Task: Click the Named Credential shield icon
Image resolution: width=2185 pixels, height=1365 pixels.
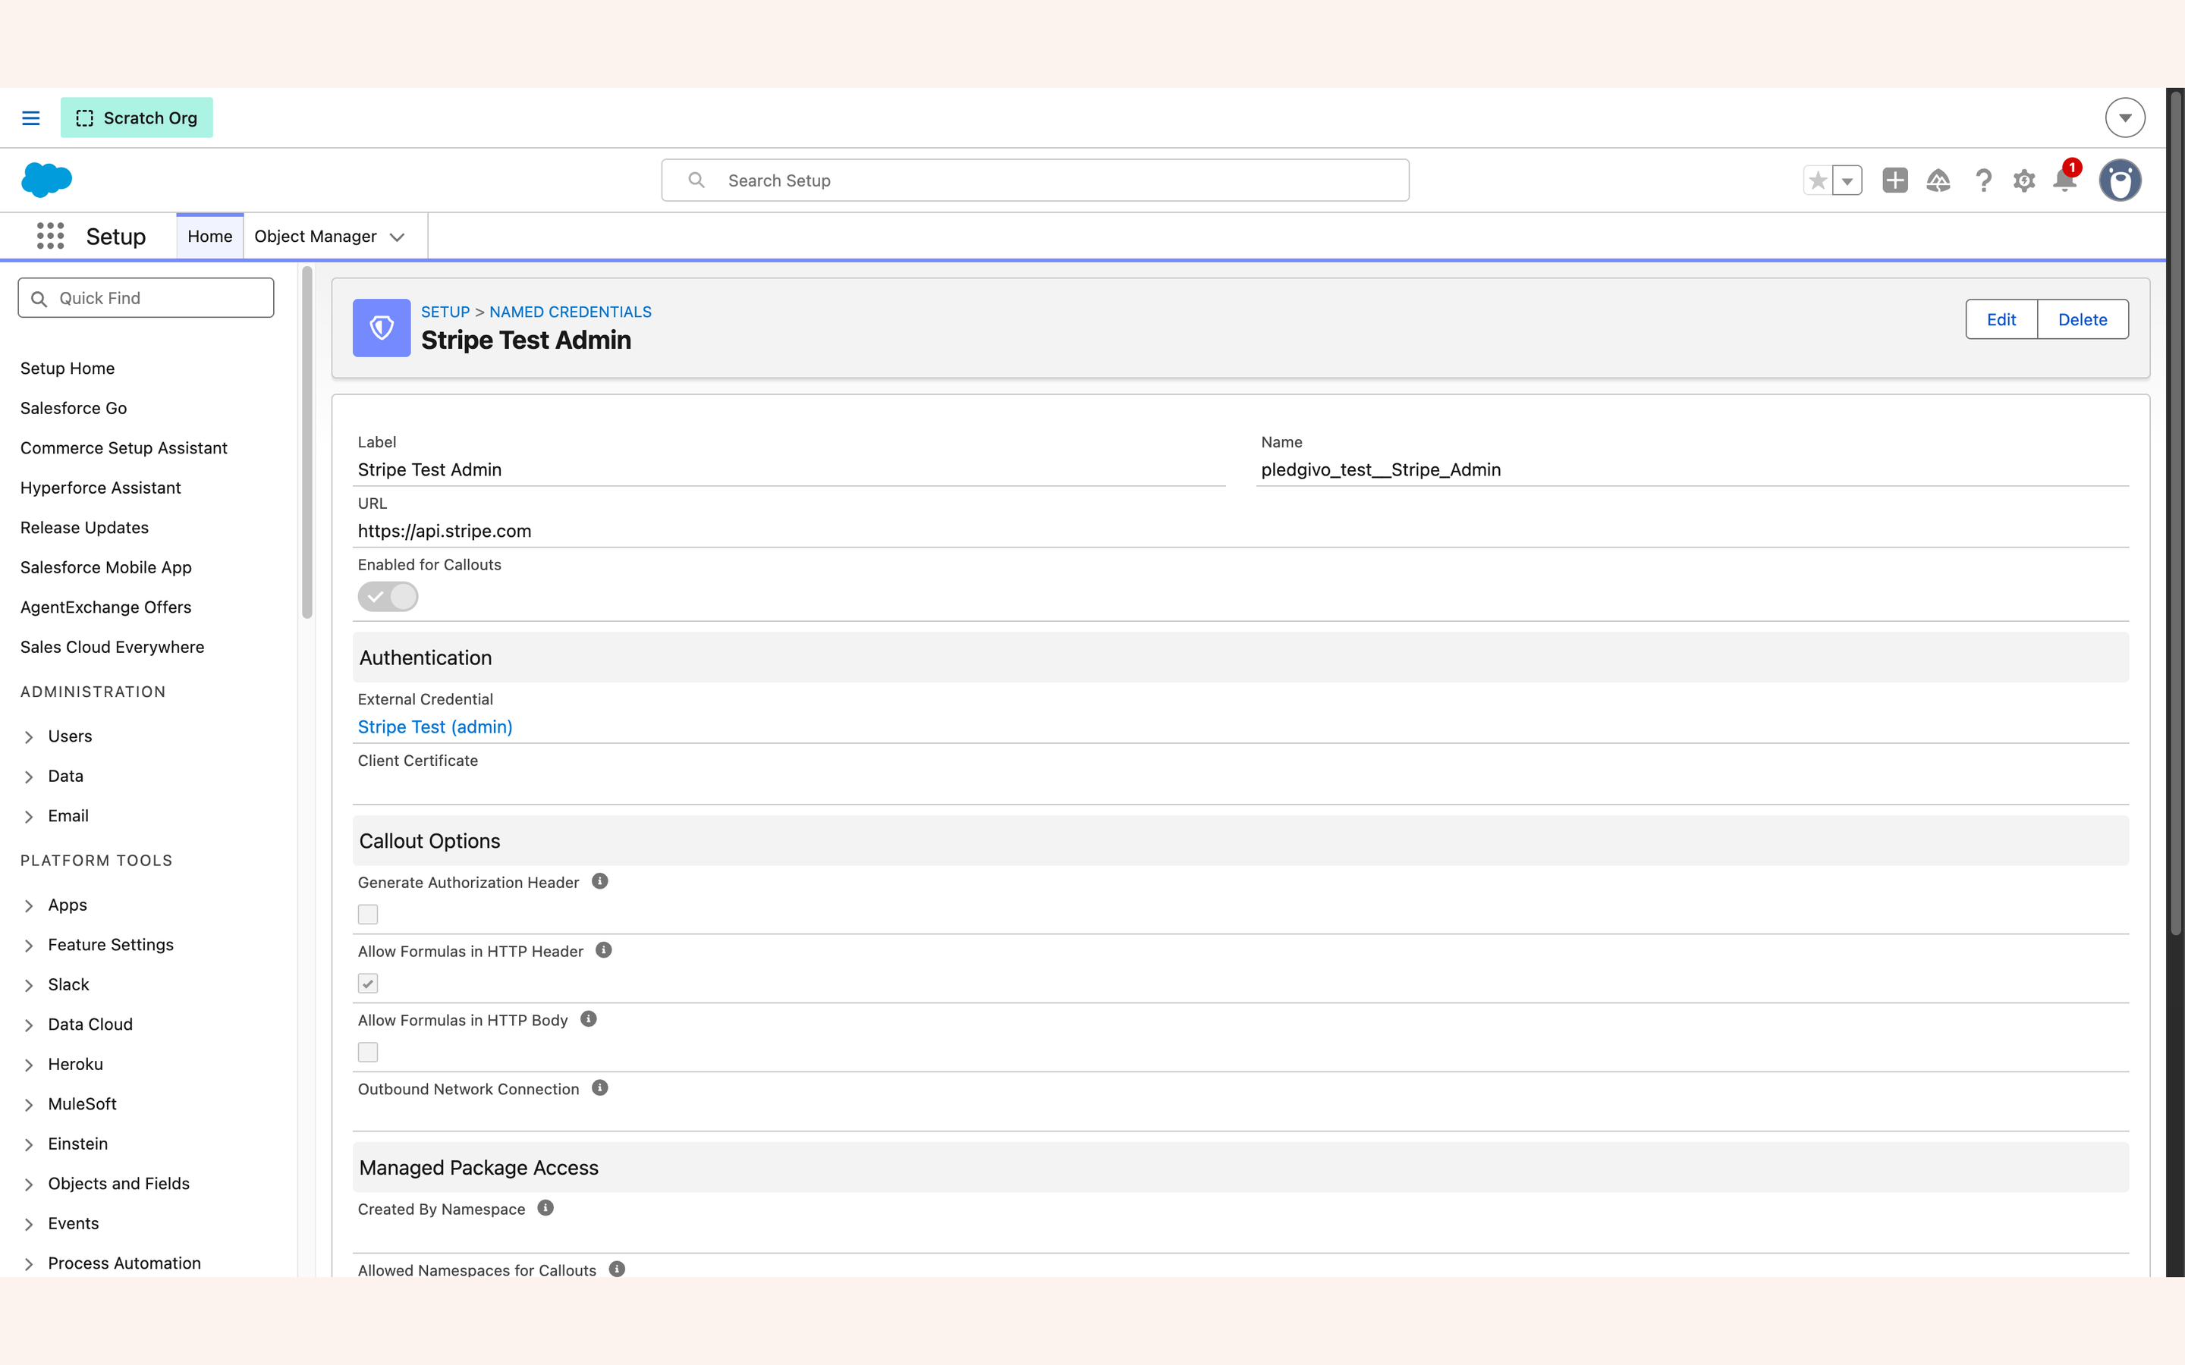Action: point(381,328)
